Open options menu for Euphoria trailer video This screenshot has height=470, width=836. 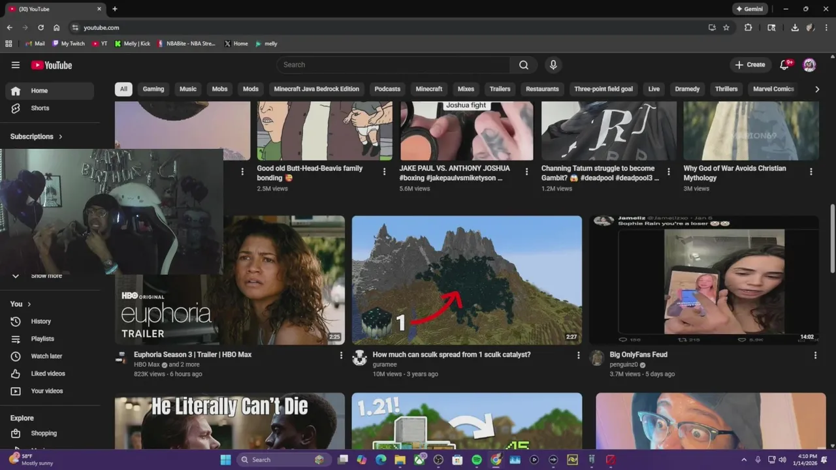(x=341, y=355)
